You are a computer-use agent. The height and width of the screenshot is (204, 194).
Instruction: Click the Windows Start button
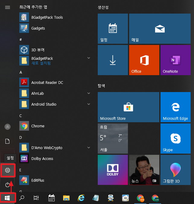pyautogui.click(x=7, y=198)
